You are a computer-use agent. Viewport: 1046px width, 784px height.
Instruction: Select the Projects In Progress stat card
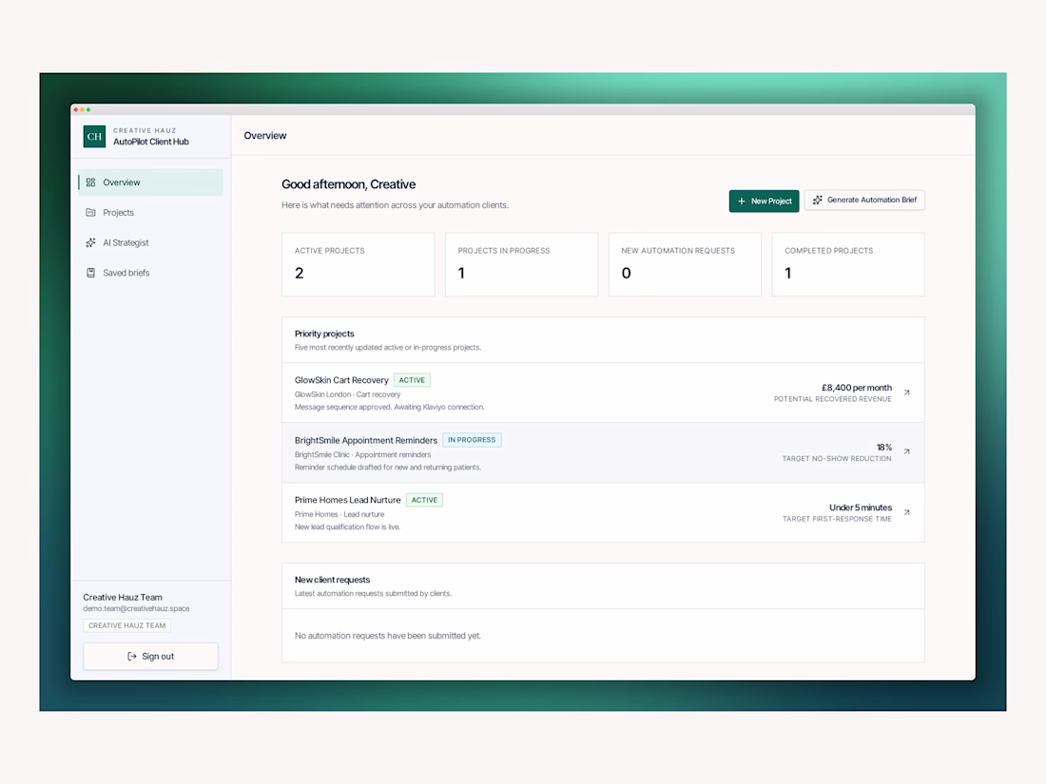(522, 265)
